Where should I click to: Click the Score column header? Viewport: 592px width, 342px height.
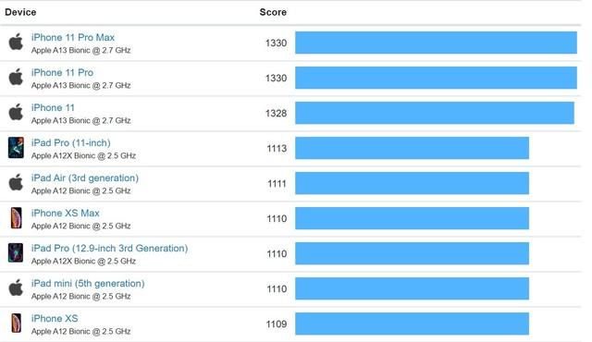[273, 12]
